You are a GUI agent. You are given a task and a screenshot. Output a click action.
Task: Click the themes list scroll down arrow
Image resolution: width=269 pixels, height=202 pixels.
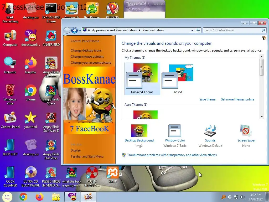262,117
